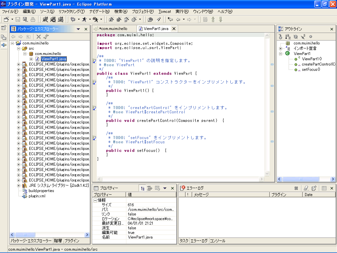Close the Package Explorer view
The image size is (337, 253).
[x=86, y=29]
